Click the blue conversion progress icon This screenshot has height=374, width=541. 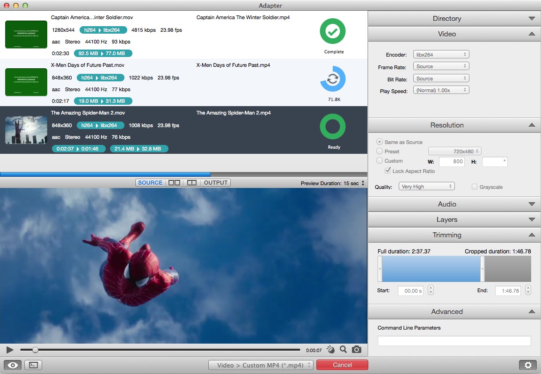[332, 79]
